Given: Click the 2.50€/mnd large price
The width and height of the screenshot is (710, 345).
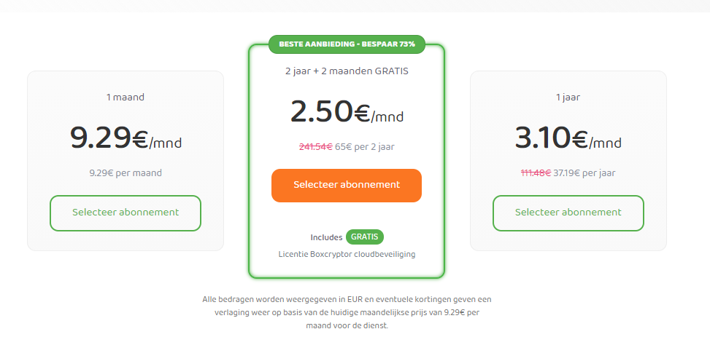Looking at the screenshot, I should click(347, 111).
